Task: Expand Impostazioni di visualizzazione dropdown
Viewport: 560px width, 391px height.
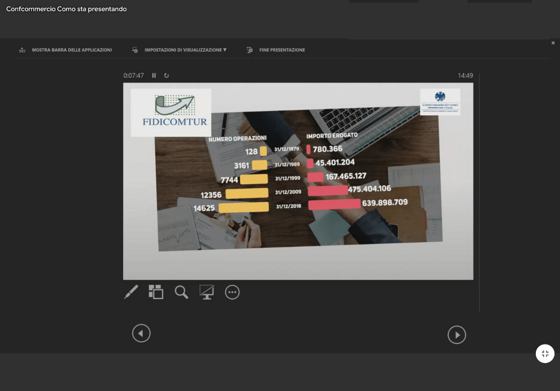Action: point(185,50)
